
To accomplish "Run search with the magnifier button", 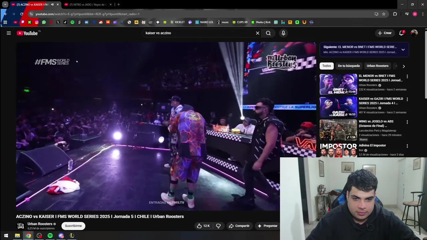I will (268, 33).
